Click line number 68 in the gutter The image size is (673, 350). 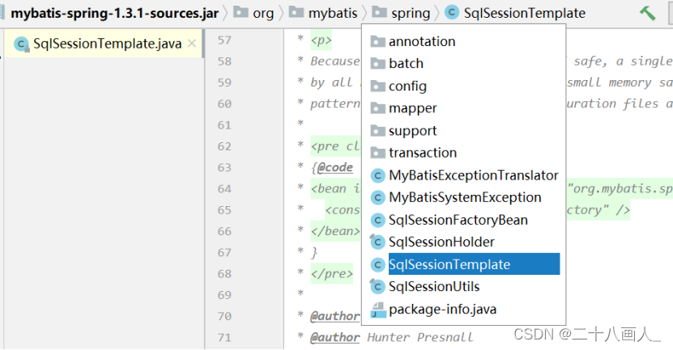(x=224, y=274)
